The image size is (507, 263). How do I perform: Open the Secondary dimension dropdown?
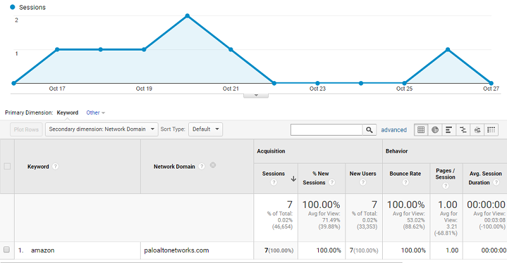coord(101,129)
